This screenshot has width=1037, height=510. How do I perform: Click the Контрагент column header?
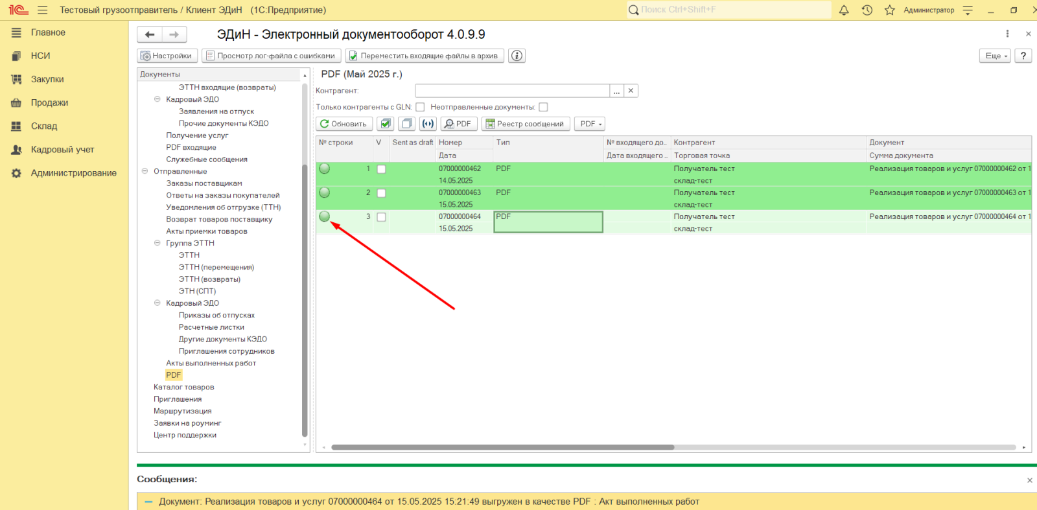[769, 143]
